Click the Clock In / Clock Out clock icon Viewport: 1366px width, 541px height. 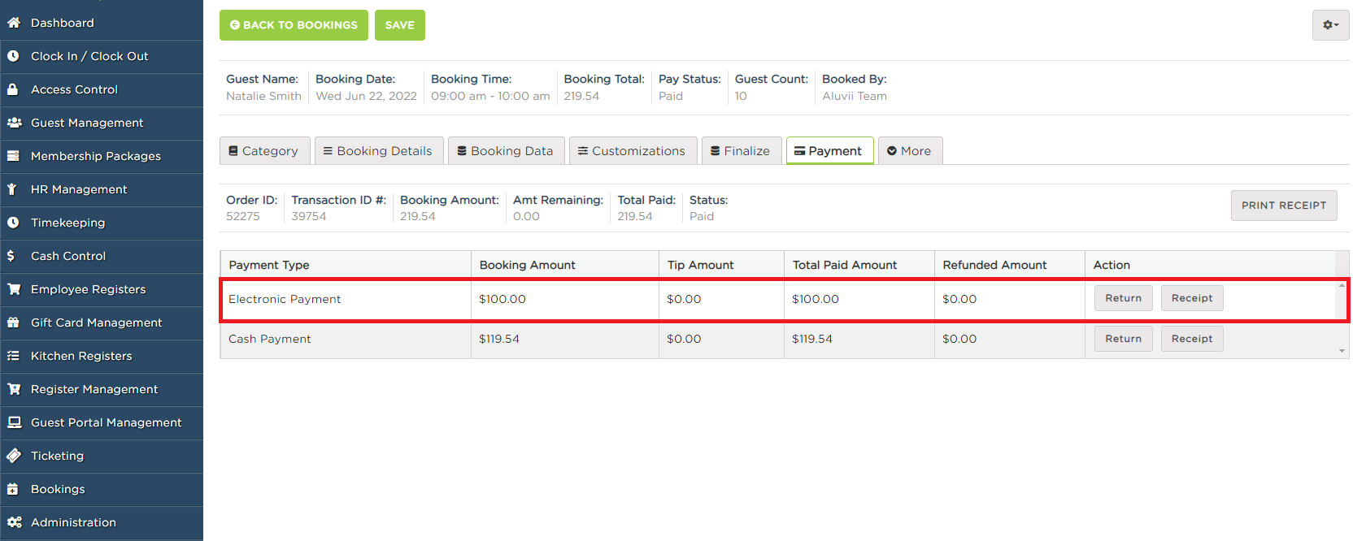[13, 56]
